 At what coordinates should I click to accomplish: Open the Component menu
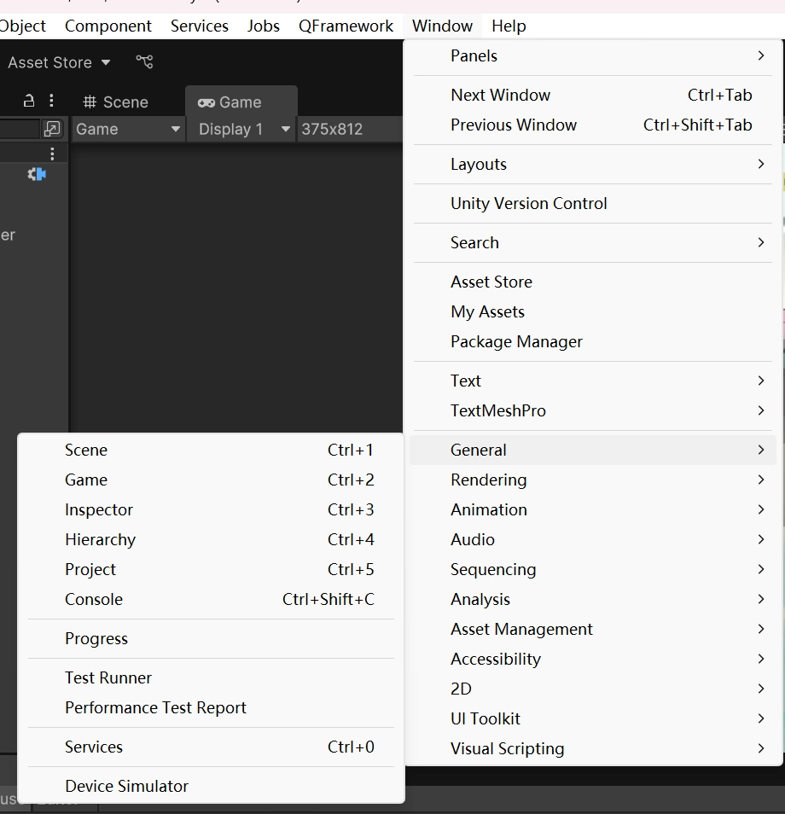[x=108, y=26]
